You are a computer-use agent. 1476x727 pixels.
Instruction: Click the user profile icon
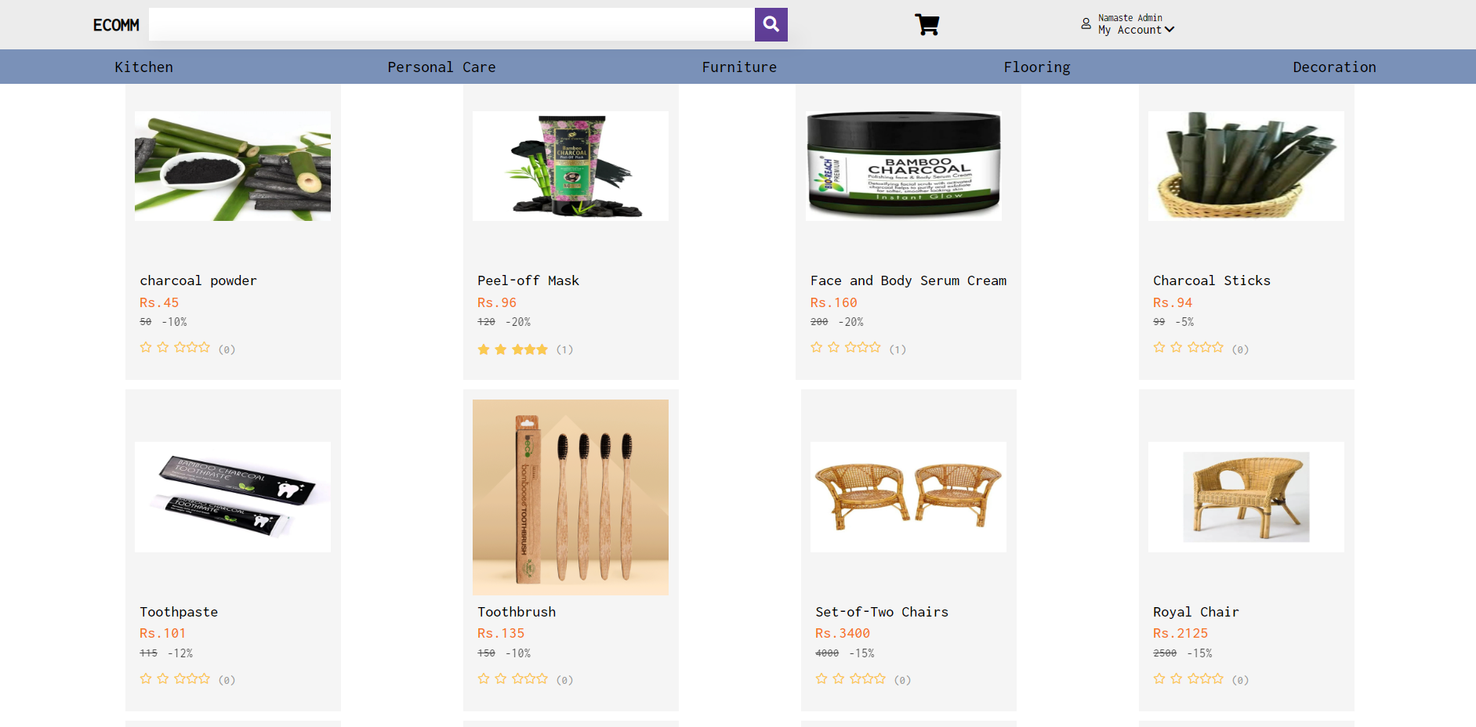click(1086, 24)
